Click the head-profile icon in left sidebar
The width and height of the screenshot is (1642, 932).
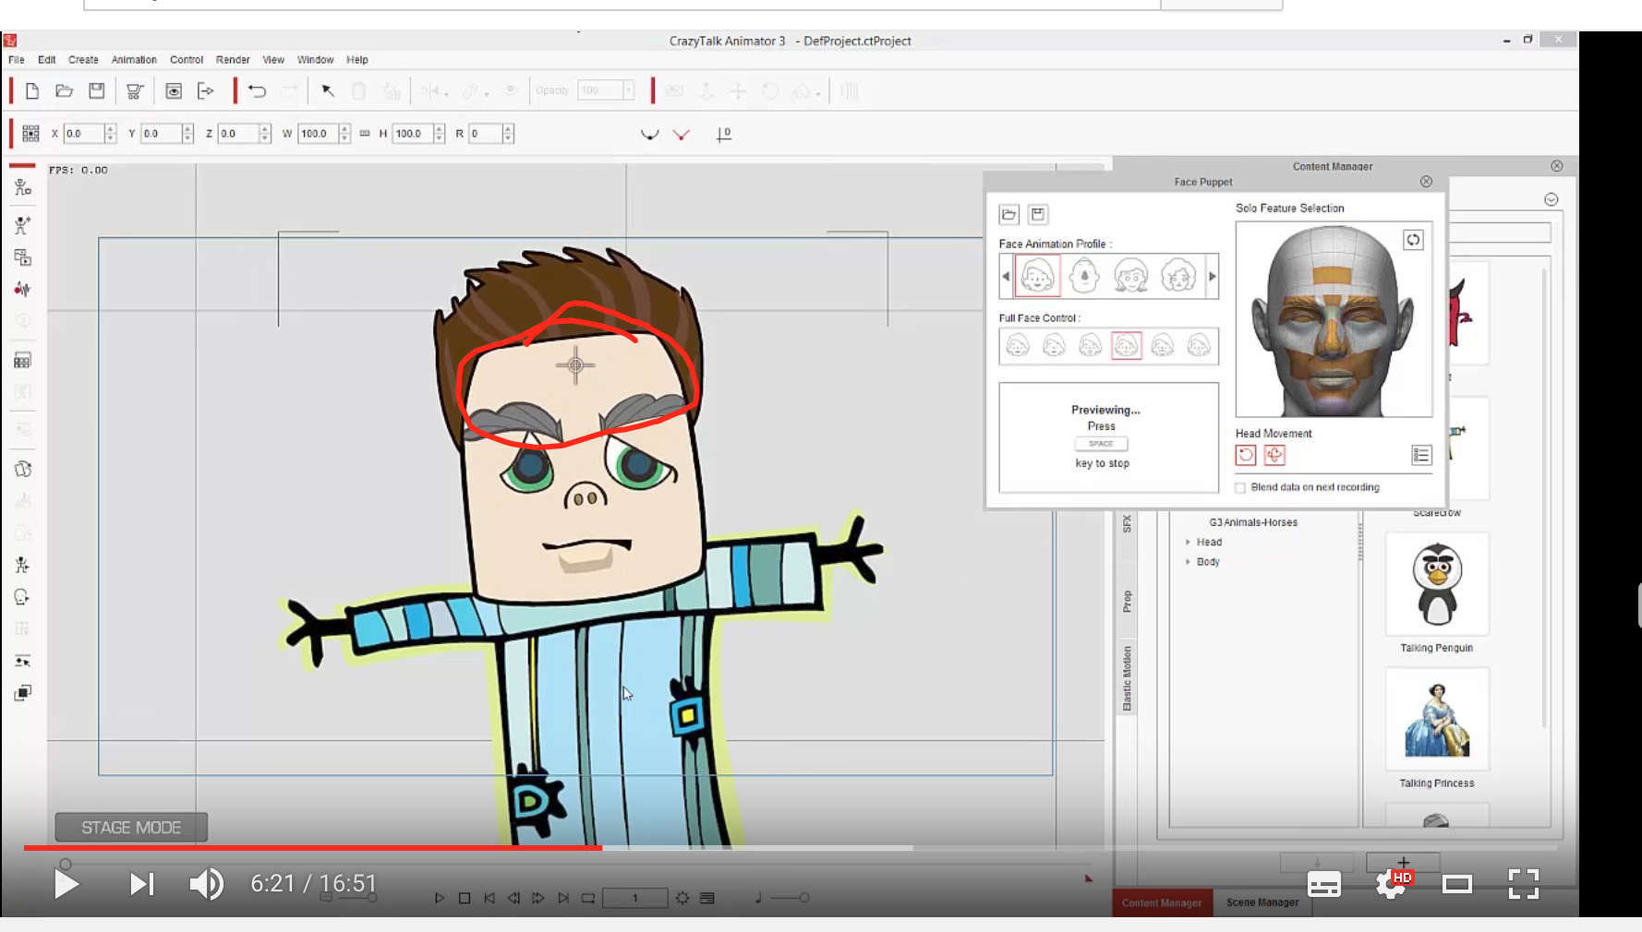point(23,597)
